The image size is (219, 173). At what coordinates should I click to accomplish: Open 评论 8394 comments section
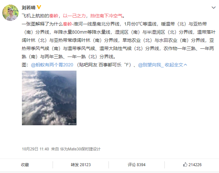point(137,165)
